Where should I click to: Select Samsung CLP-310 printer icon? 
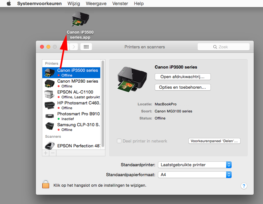click(x=50, y=126)
